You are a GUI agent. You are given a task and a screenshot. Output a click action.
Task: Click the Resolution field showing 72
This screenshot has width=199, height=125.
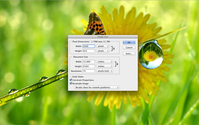89,71
